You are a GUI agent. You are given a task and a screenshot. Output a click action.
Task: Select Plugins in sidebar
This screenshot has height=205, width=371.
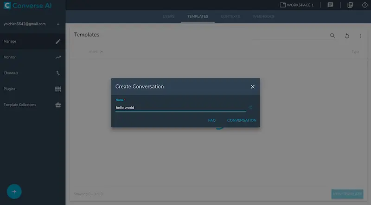coord(32,89)
